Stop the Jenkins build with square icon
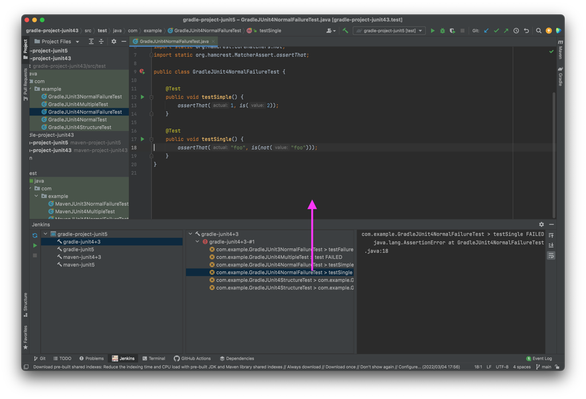Viewport: 586px width, 399px height. [35, 256]
